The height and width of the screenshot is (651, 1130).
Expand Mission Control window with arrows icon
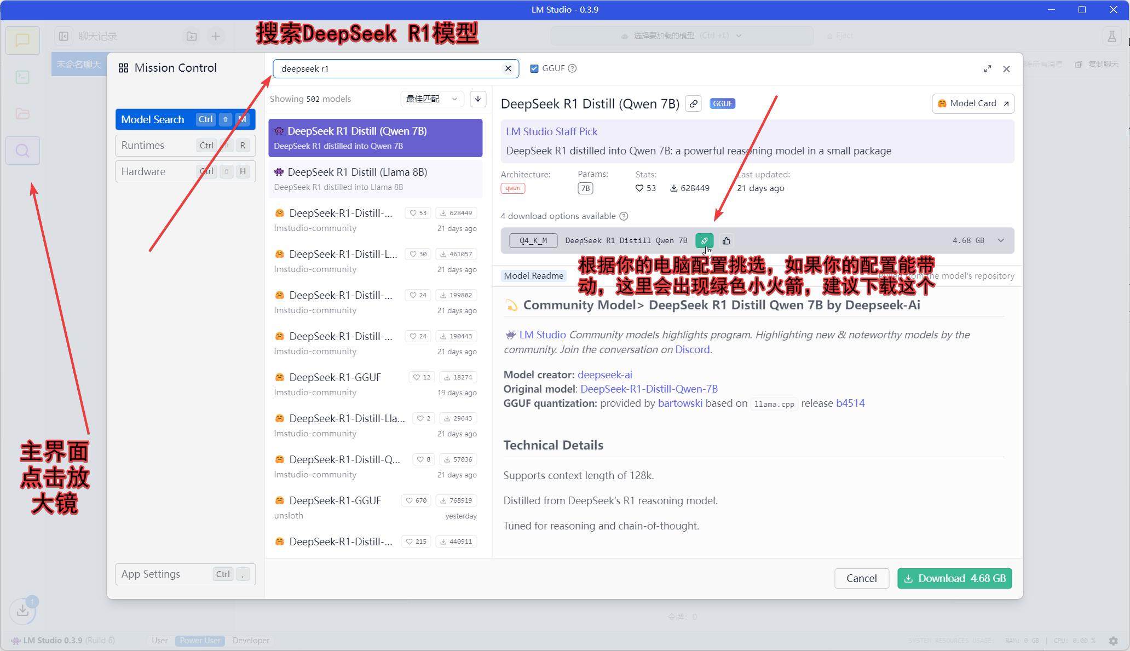(x=987, y=69)
